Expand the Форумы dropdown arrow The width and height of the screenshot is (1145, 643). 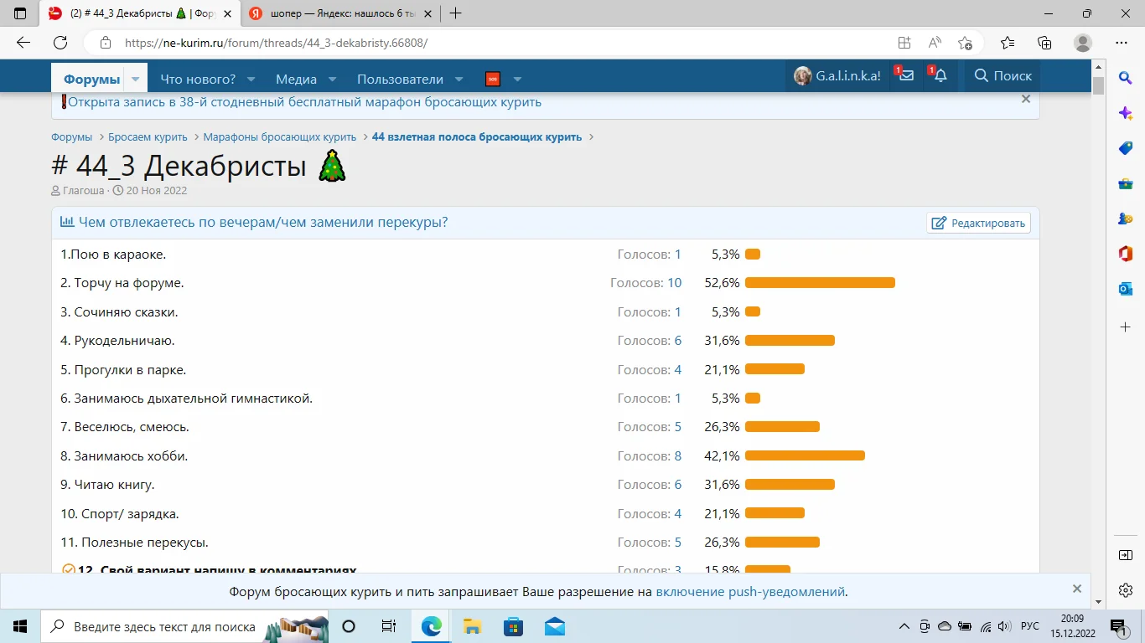[x=136, y=80]
